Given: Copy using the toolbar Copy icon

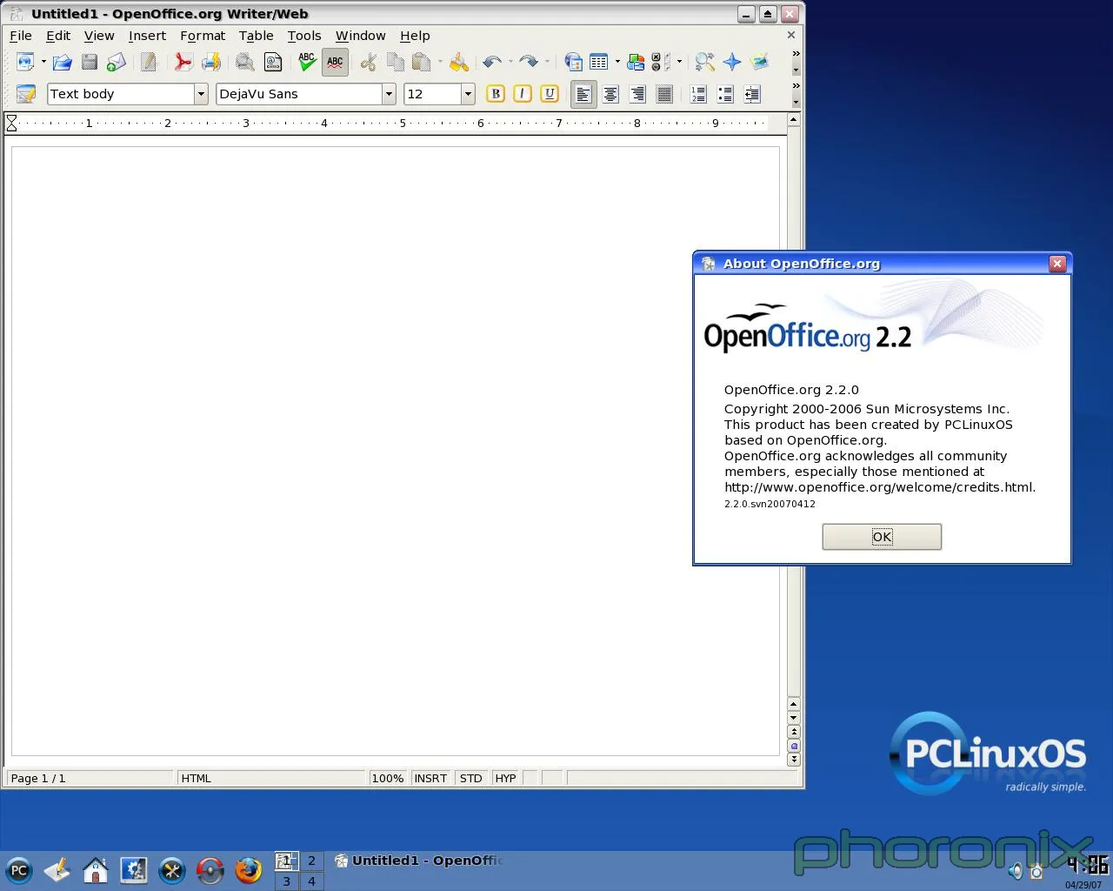Looking at the screenshot, I should tap(396, 62).
